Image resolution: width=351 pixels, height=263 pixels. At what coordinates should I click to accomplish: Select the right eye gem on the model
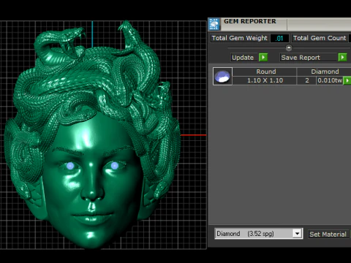pyautogui.click(x=115, y=166)
